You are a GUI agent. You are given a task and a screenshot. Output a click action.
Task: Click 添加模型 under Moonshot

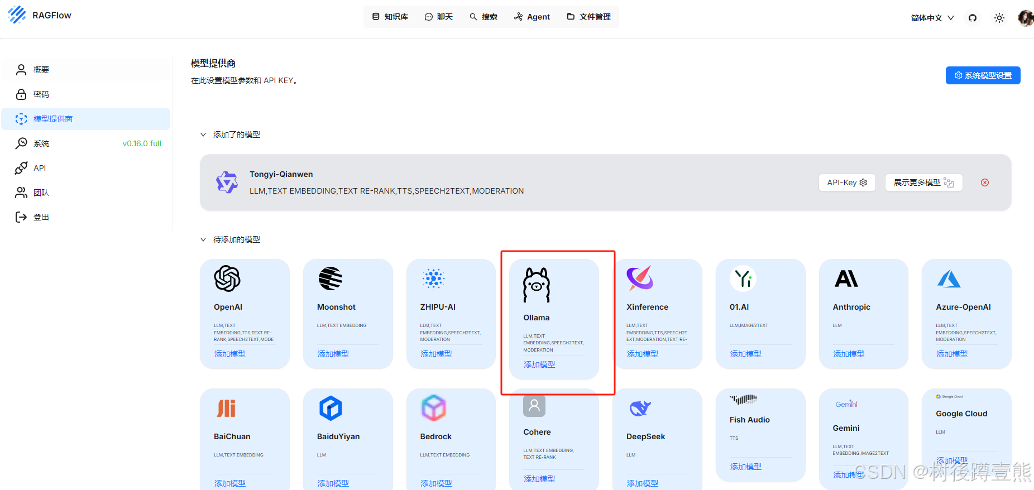(x=333, y=354)
